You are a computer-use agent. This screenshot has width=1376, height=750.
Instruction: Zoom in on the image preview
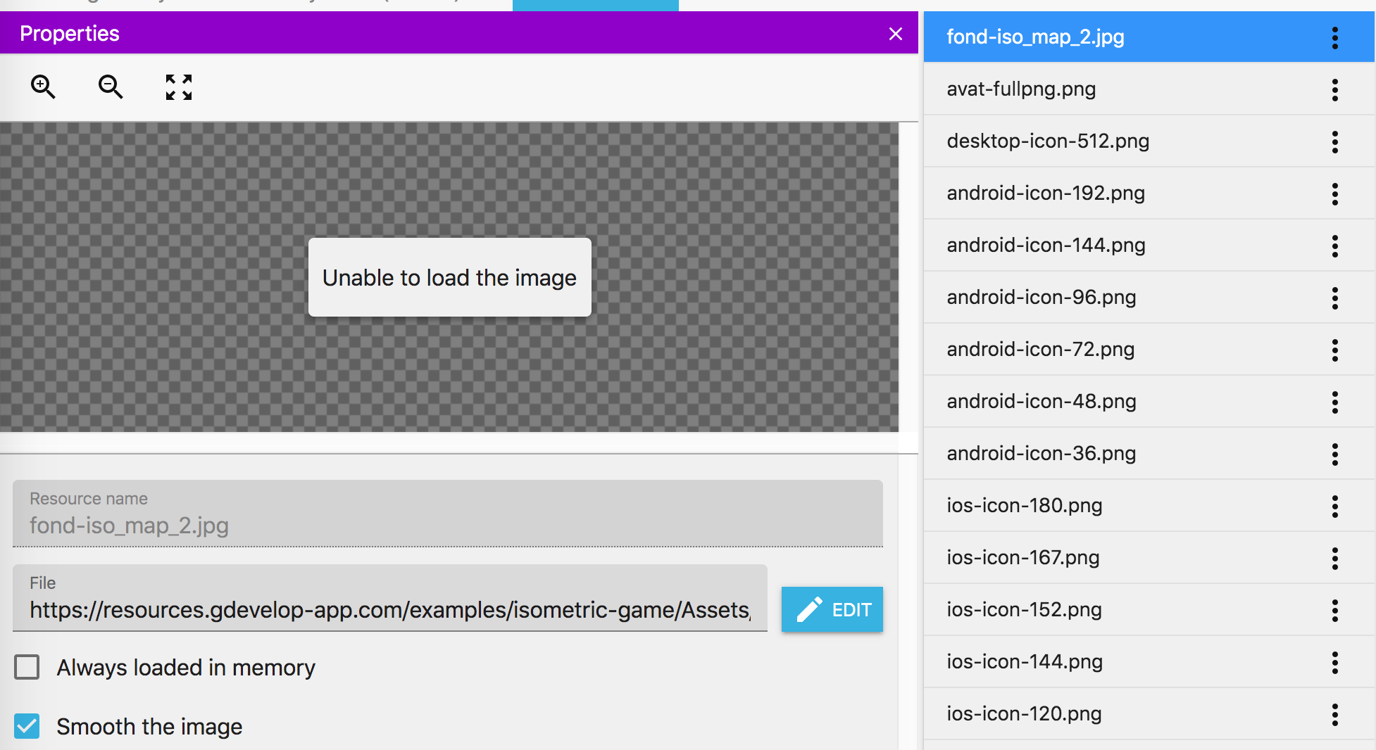pyautogui.click(x=43, y=87)
